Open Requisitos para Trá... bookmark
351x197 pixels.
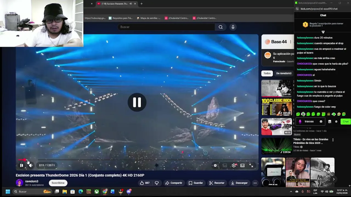120,18
